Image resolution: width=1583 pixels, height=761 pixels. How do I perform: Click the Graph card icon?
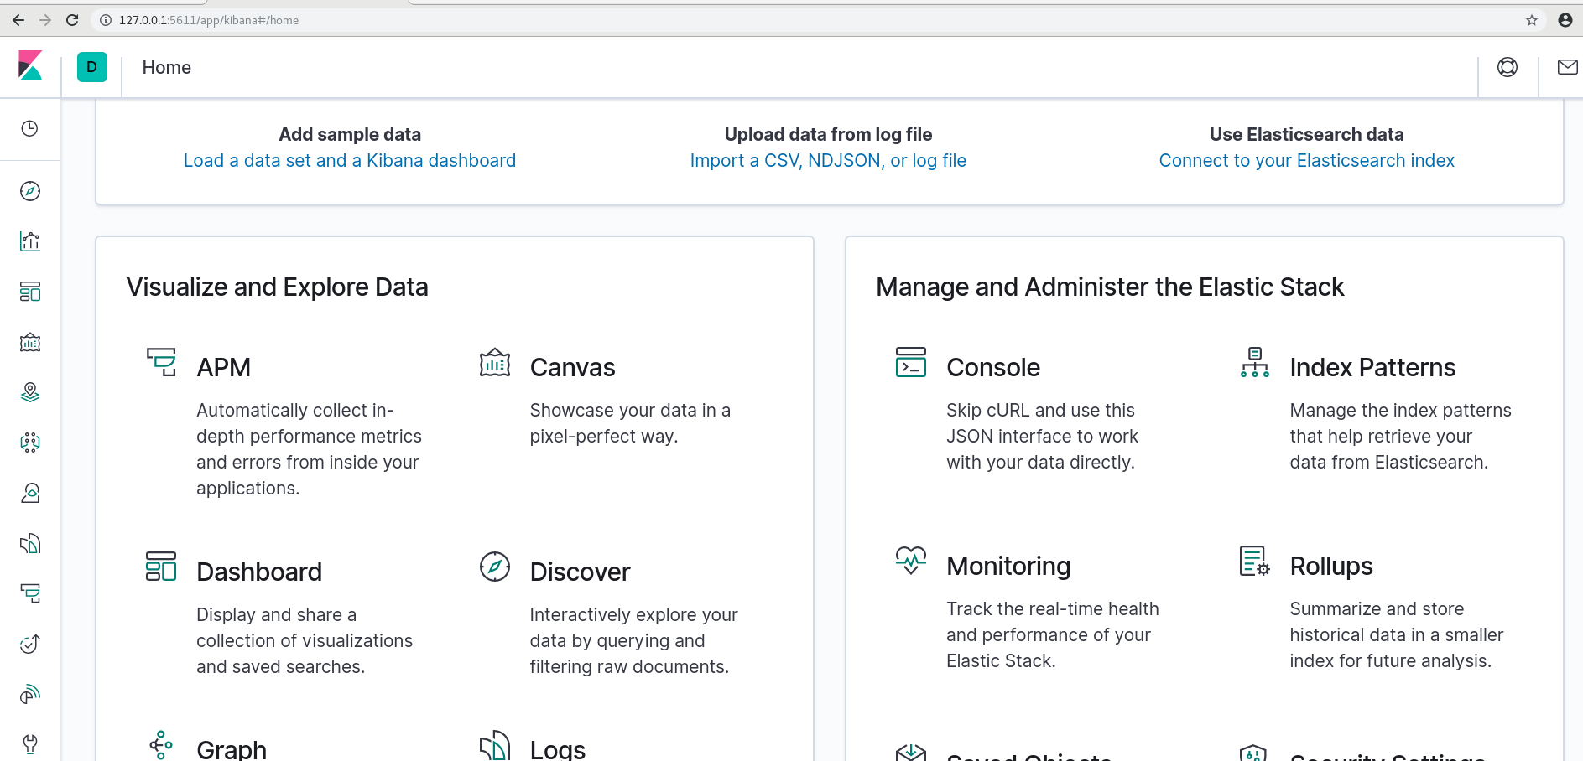[x=161, y=745]
